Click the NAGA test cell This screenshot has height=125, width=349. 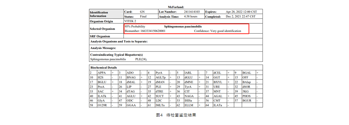pos(191,96)
